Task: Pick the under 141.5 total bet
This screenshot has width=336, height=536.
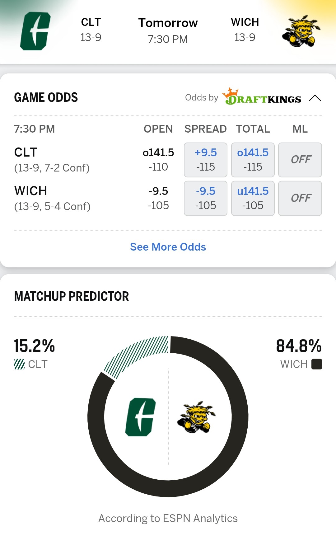Action: [x=253, y=198]
